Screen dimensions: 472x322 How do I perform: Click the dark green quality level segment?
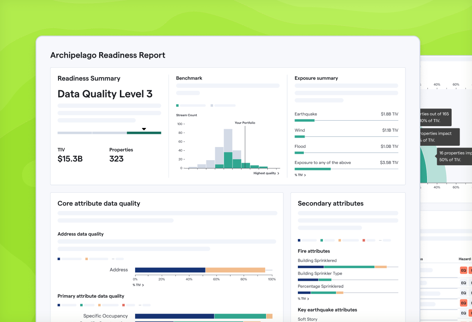[144, 133]
